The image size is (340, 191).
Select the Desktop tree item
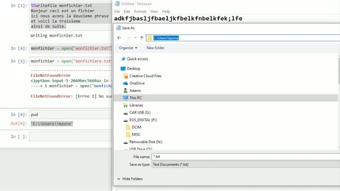coord(133,68)
